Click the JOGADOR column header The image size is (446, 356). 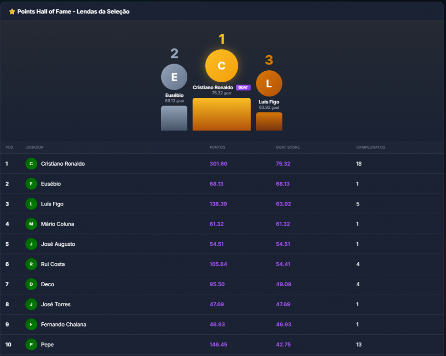(x=34, y=147)
